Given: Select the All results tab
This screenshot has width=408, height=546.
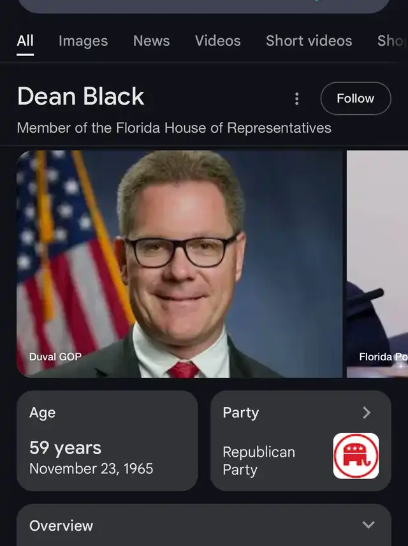Looking at the screenshot, I should (x=25, y=41).
